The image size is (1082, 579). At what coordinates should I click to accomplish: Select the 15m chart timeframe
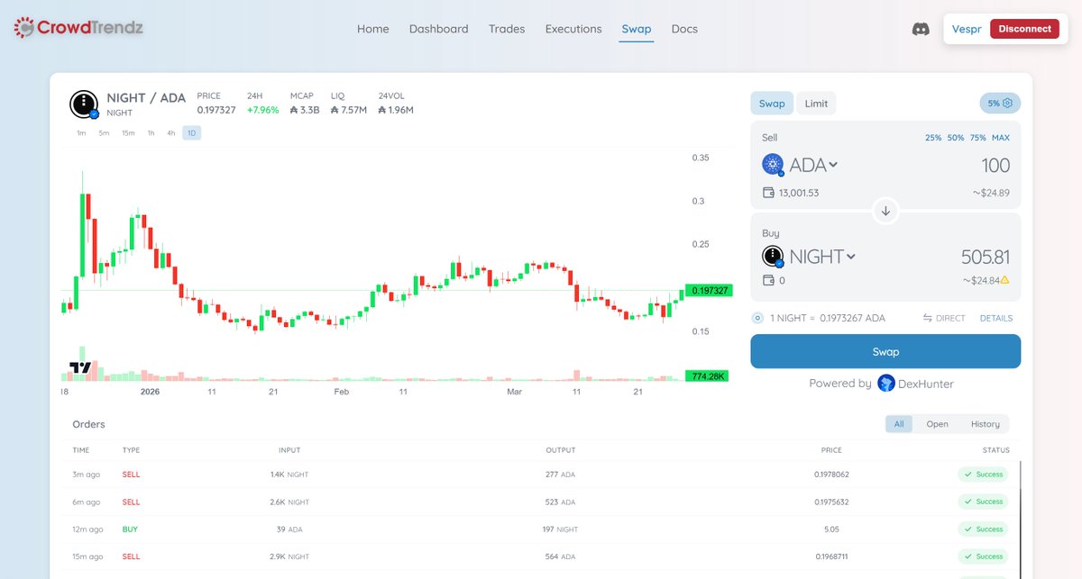coord(128,133)
